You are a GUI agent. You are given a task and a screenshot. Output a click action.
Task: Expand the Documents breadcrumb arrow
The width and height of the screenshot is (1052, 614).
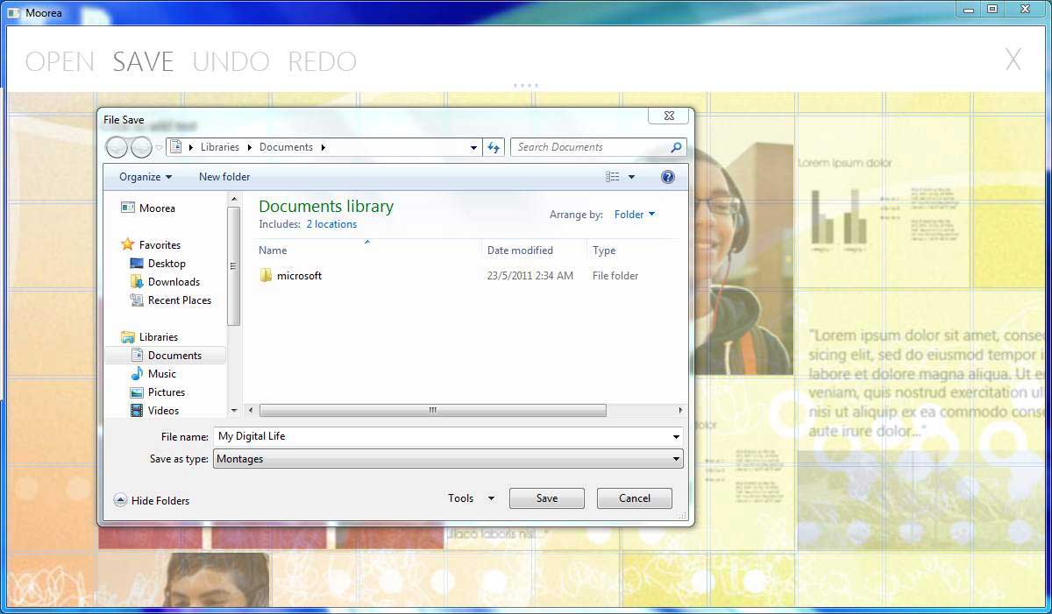pos(323,147)
